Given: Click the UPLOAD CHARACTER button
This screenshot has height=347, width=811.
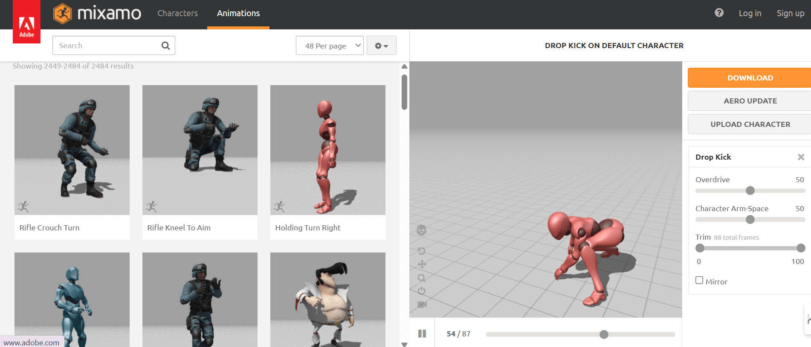Looking at the screenshot, I should (750, 124).
